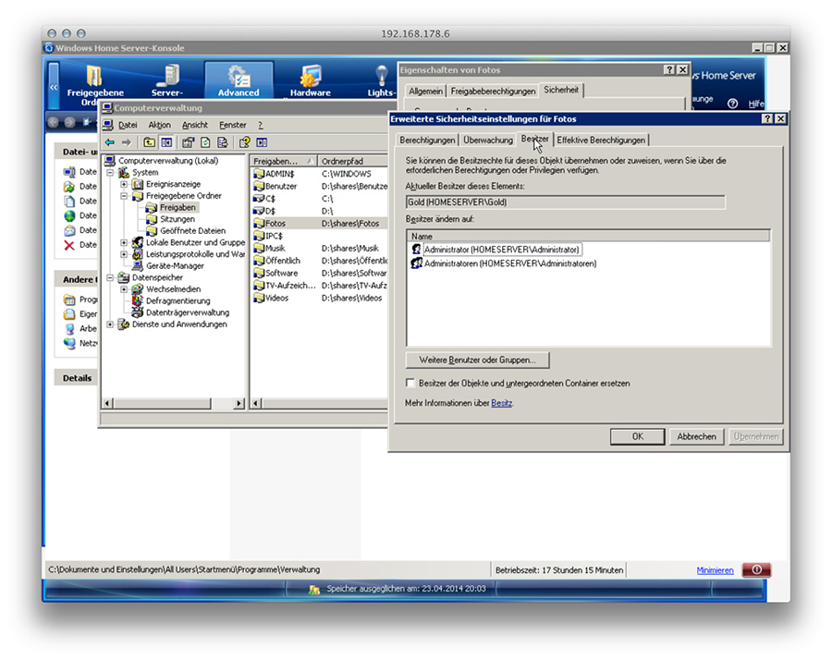832x660 pixels.
Task: Collapse the Freigegebene Ordner tree node
Action: [124, 196]
